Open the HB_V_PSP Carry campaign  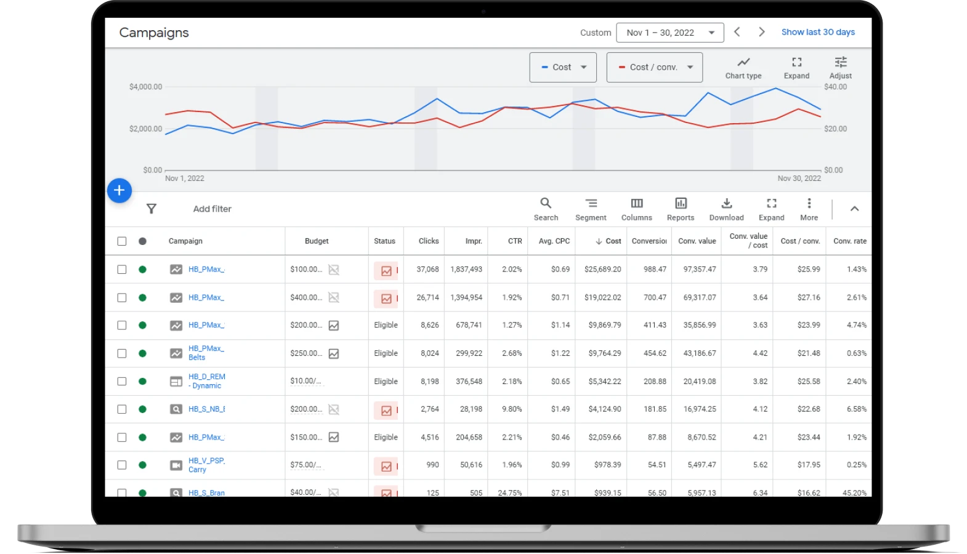tap(206, 465)
